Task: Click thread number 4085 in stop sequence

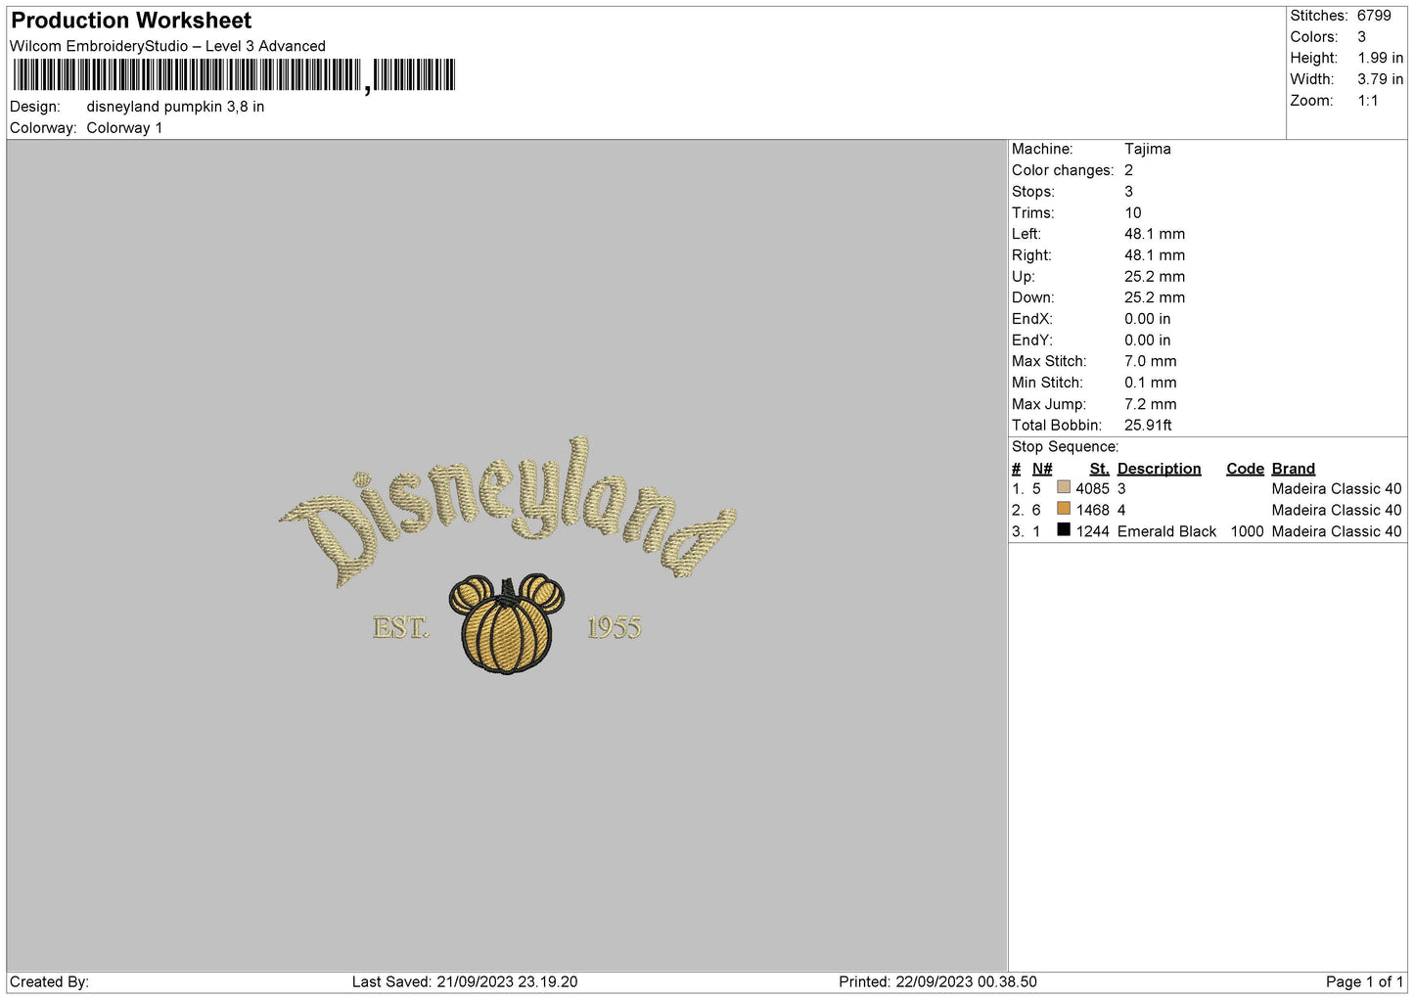Action: pos(1092,489)
